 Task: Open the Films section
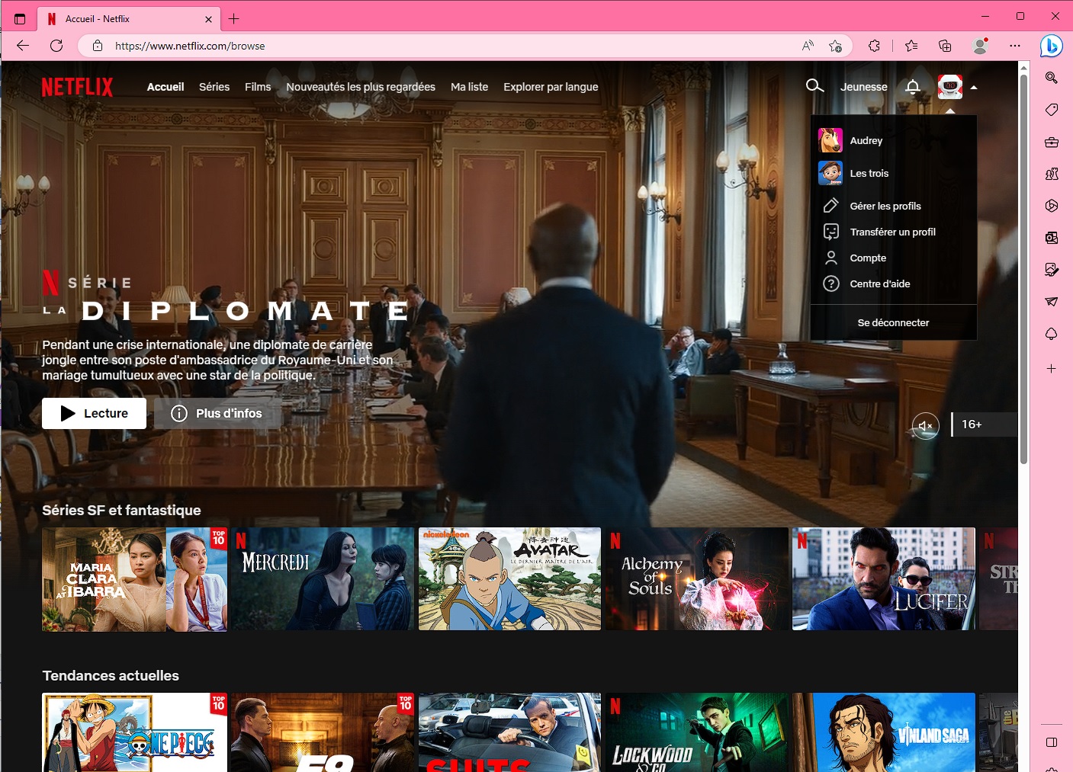258,87
